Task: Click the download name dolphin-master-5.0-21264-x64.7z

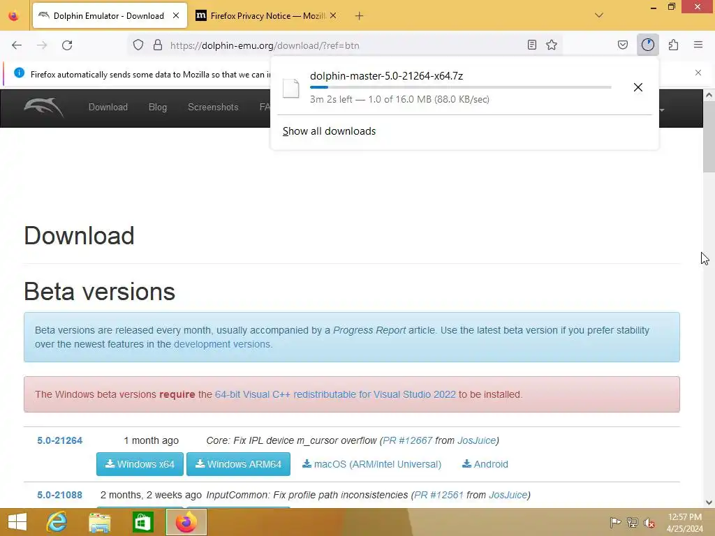Action: 386,75
